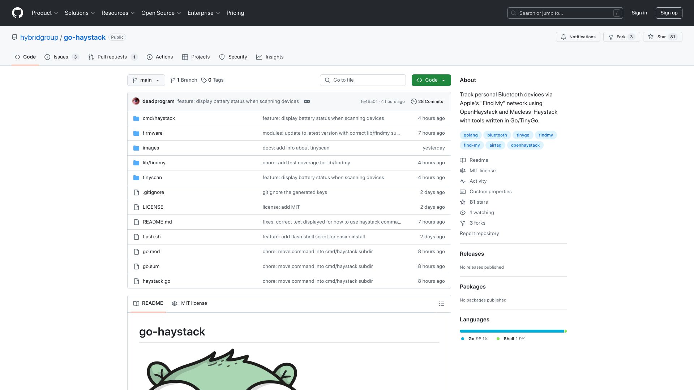694x390 pixels.
Task: Open the Resources dropdown
Action: click(x=118, y=13)
